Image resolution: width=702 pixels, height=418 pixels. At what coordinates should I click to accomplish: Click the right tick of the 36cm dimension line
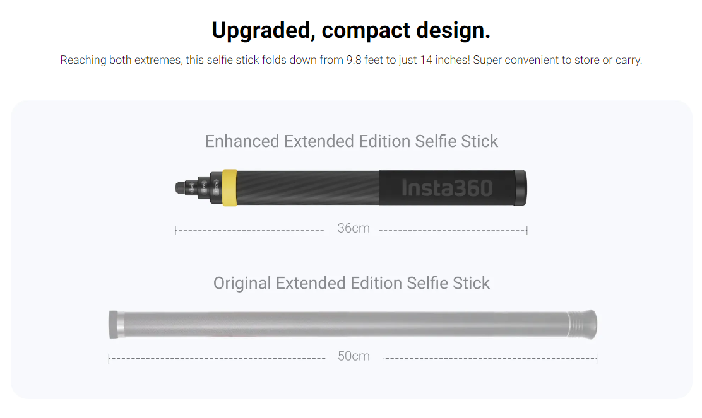pos(527,231)
